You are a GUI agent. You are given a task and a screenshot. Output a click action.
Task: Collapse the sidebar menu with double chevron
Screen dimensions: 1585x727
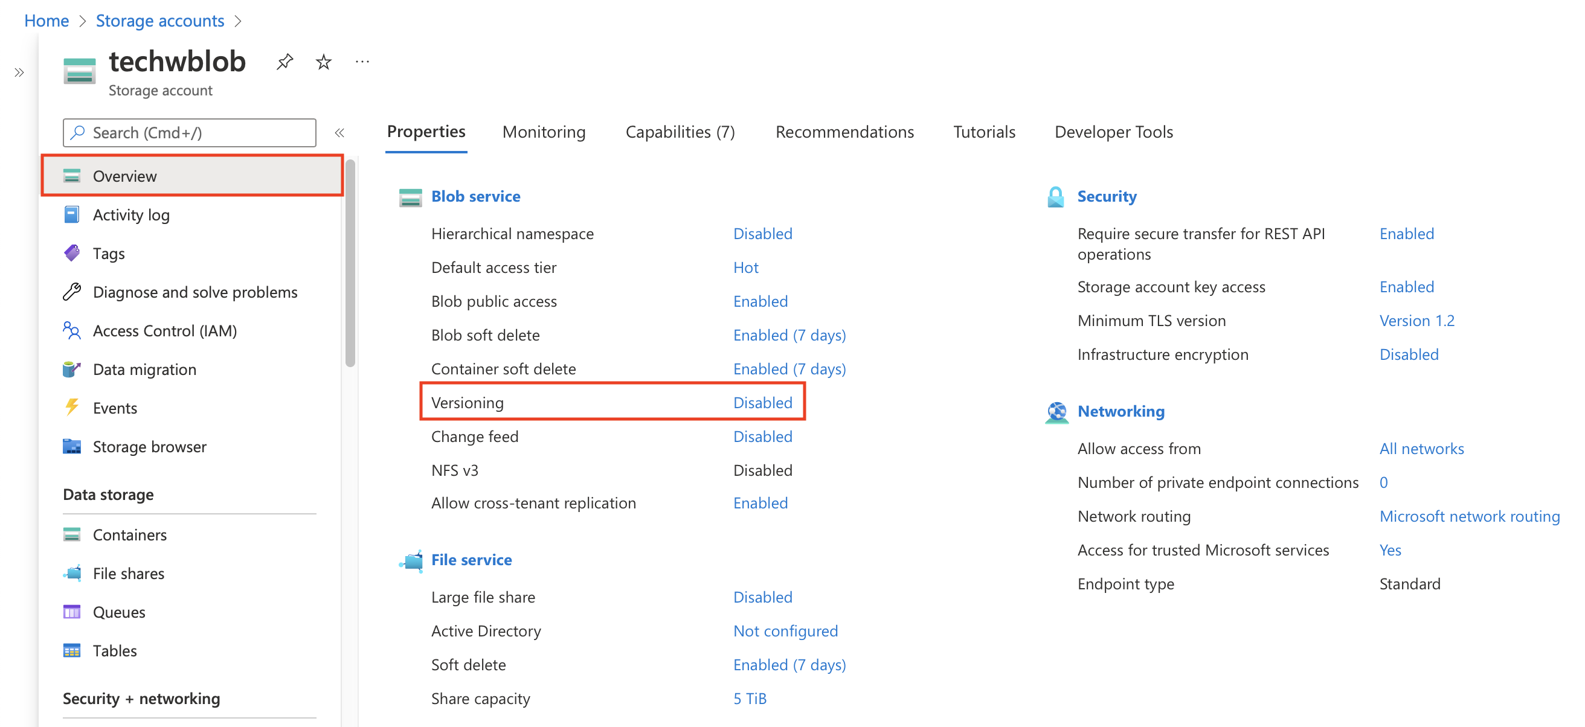339,133
